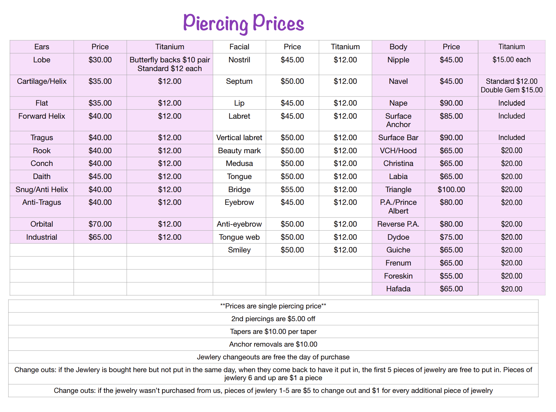Click the Orbital $70.00 price cell

point(100,224)
